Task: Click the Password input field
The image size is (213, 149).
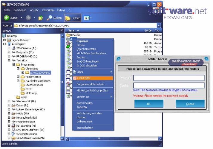Action: coord(169,78)
